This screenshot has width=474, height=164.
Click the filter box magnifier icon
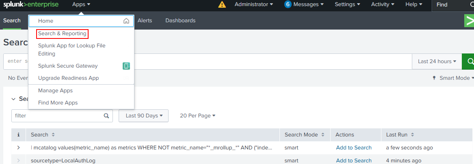point(106,115)
